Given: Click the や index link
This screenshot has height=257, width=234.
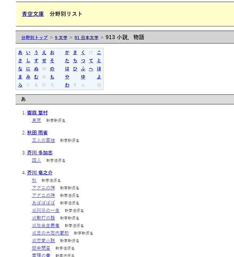Looking at the screenshot, I should [67, 77].
